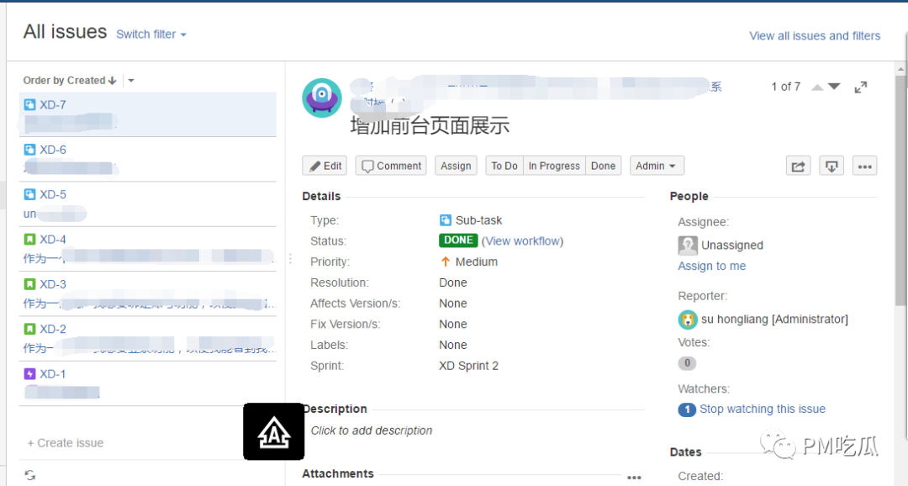Click the Sub-task type icon in Details
Viewport: 908px width, 486px height.
[x=446, y=220]
